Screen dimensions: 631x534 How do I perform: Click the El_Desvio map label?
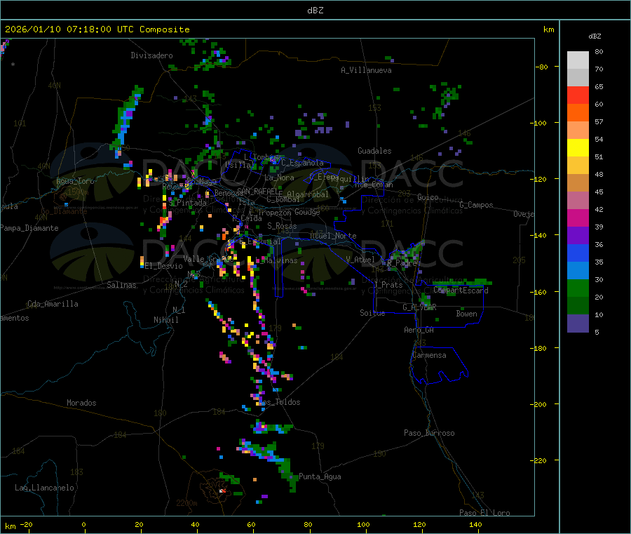click(164, 266)
